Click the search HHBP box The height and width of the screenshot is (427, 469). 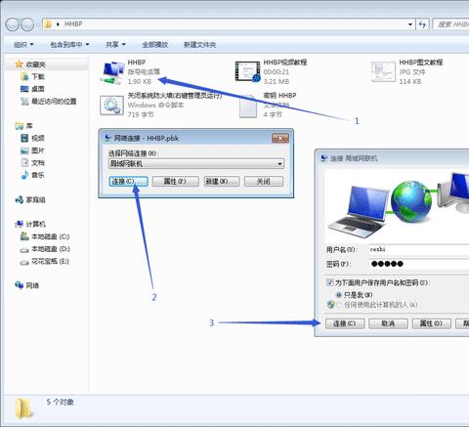[x=451, y=24]
